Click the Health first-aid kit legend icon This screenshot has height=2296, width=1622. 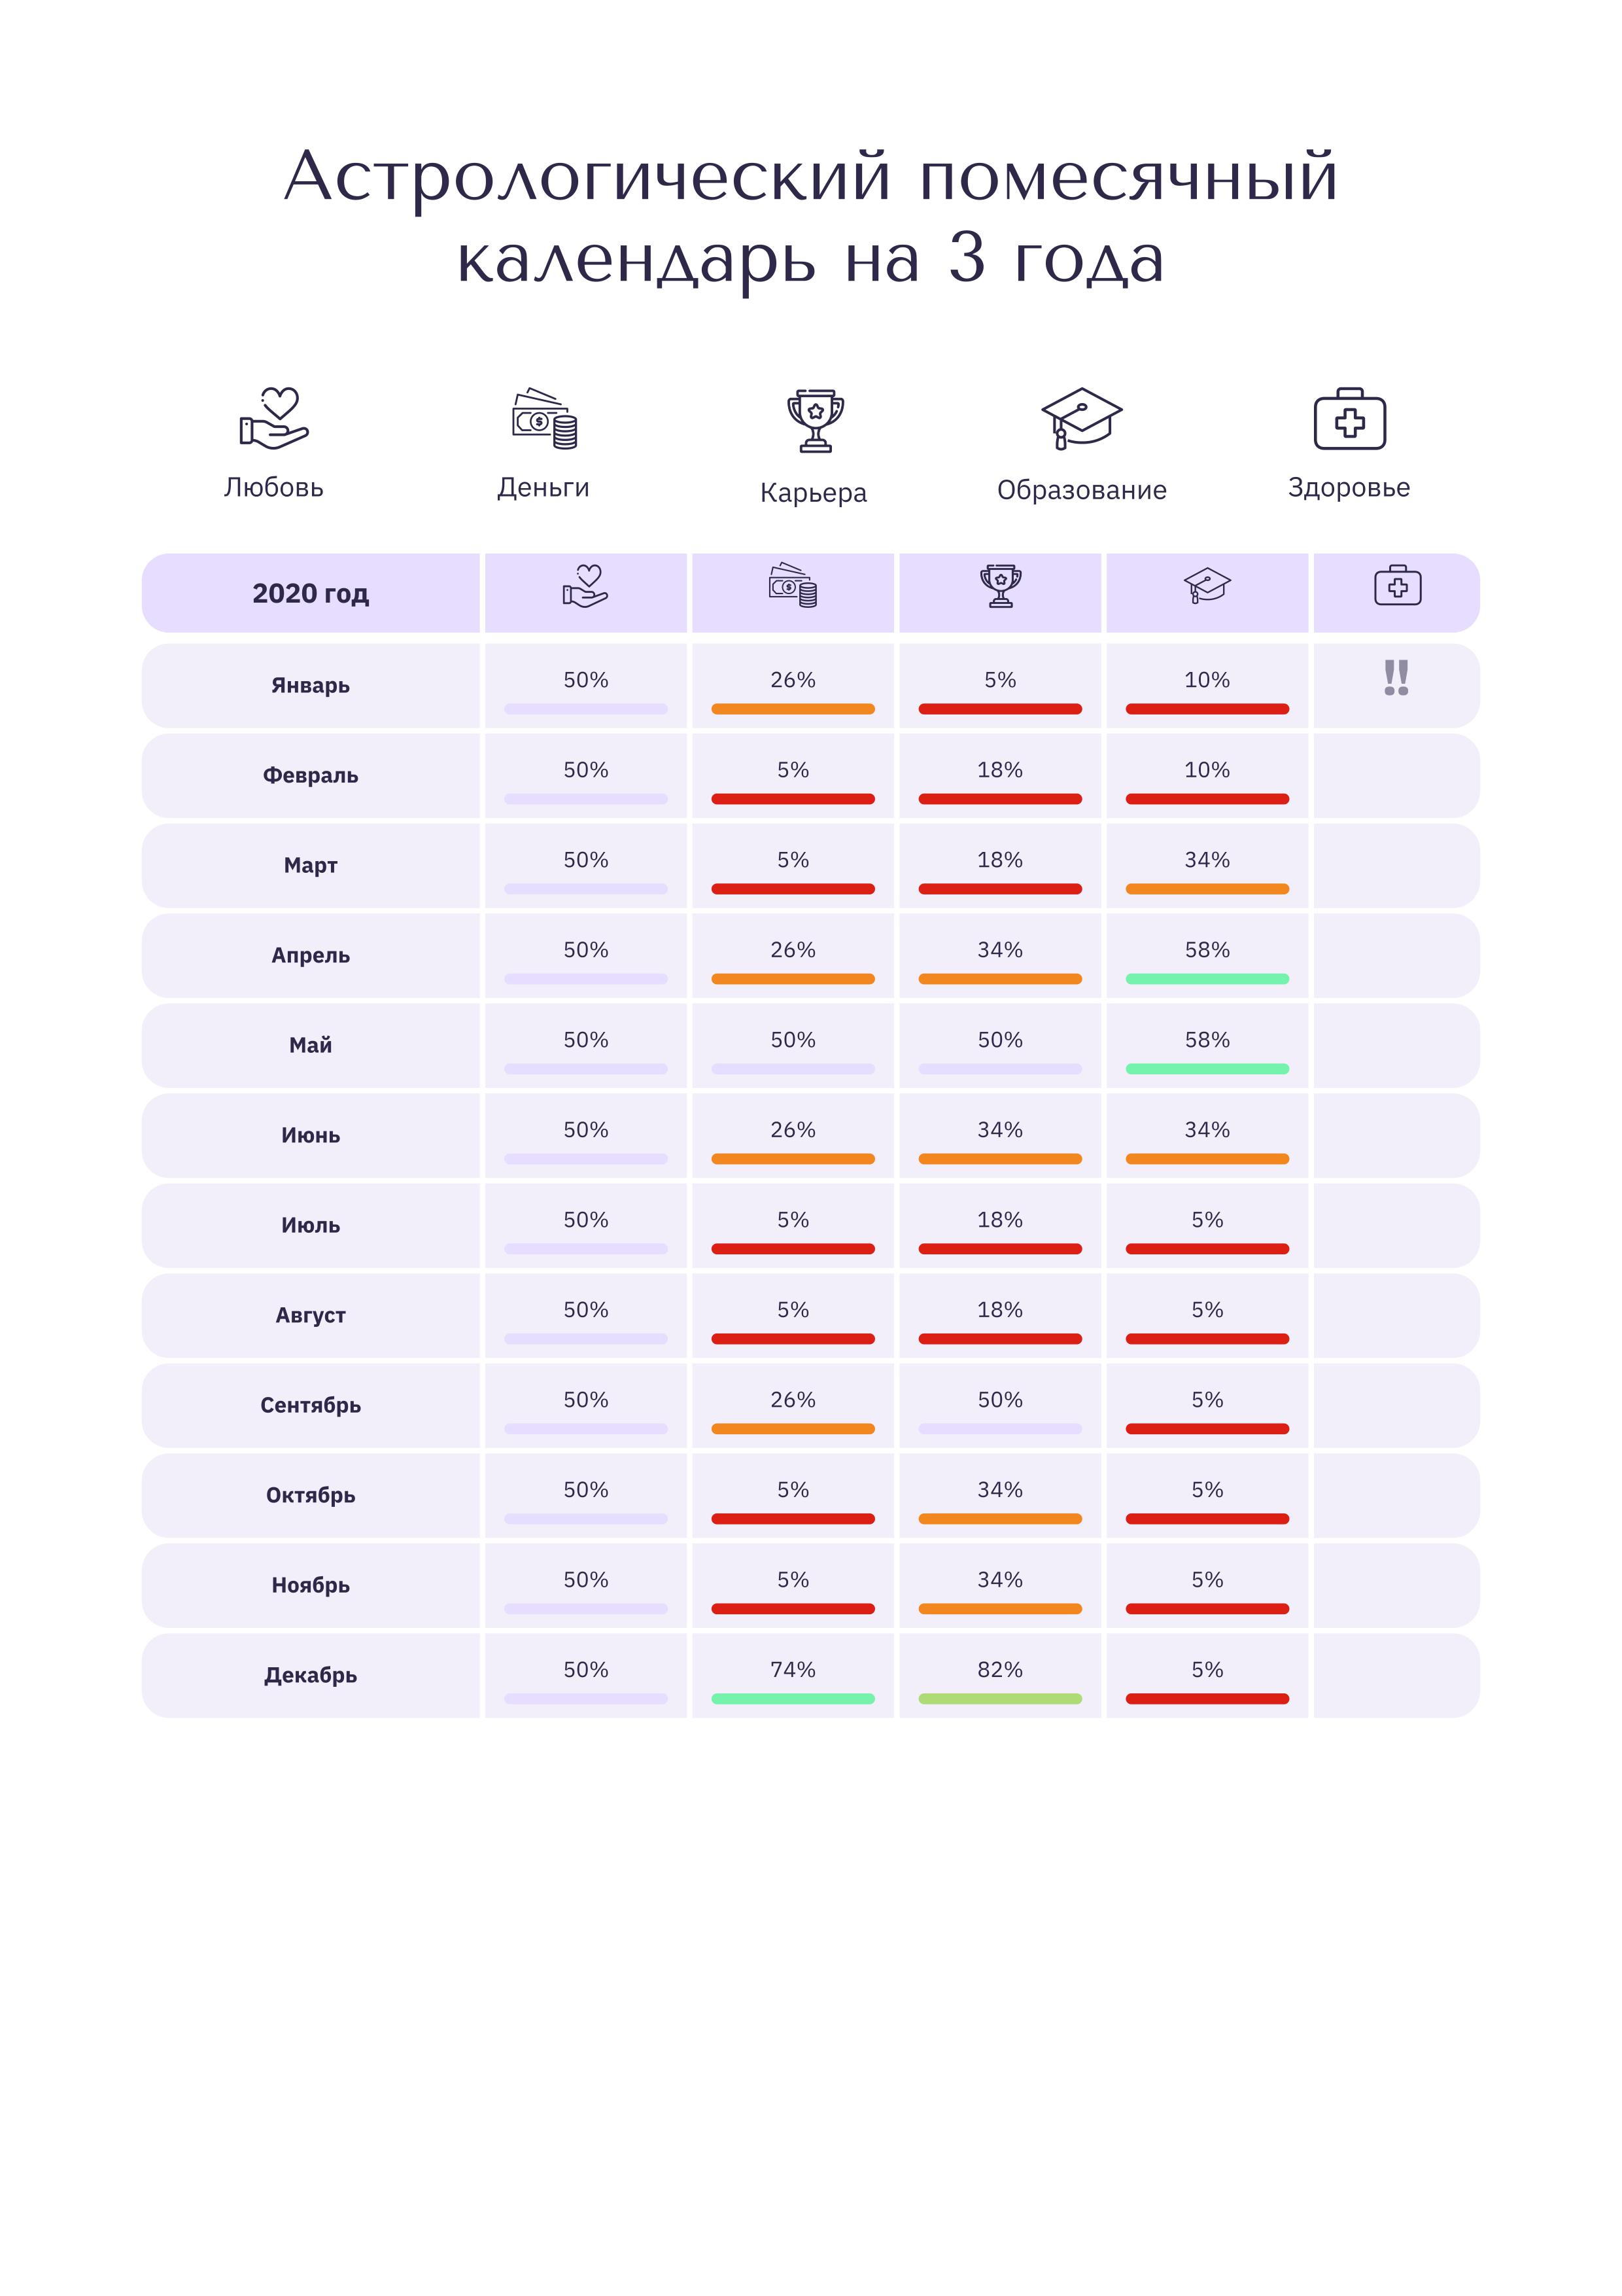pos(1349,419)
